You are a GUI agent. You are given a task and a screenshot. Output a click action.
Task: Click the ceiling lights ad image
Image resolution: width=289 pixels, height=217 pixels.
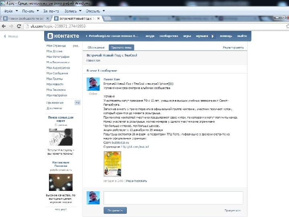(61, 182)
